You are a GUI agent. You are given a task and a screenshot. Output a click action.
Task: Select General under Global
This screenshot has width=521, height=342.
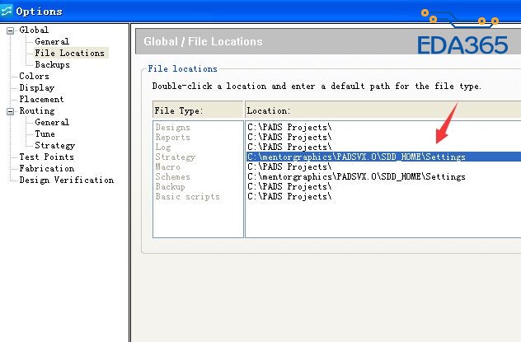51,41
